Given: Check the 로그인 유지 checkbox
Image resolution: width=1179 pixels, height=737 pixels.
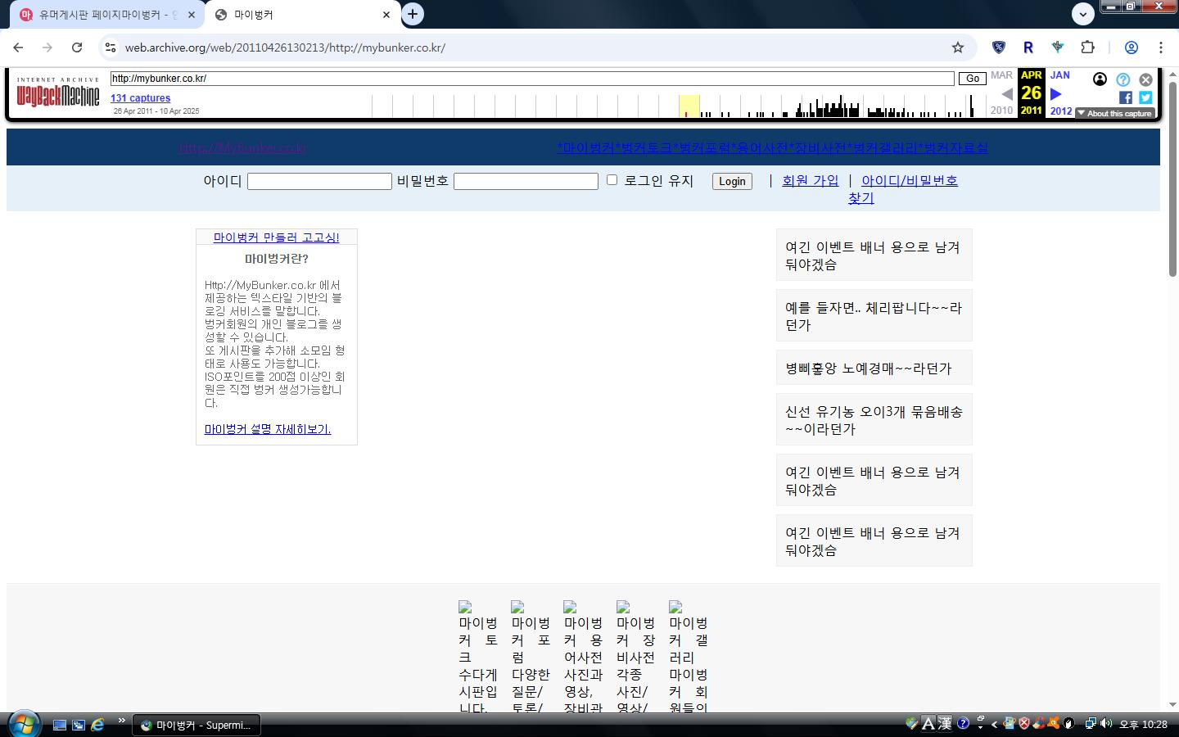Looking at the screenshot, I should [612, 180].
